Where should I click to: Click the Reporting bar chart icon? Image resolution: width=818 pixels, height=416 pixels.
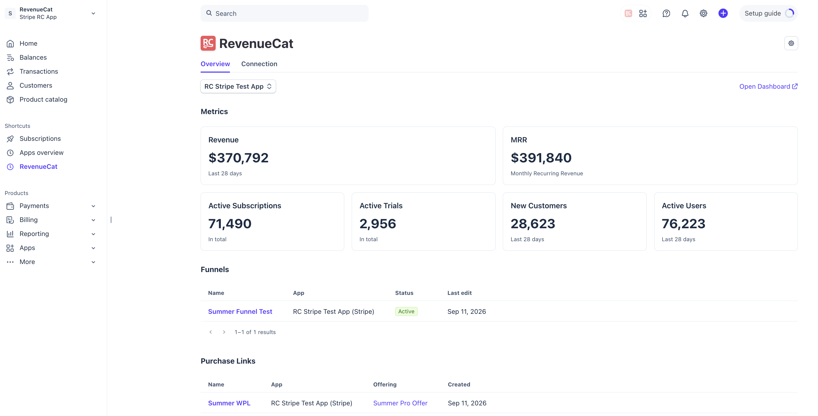[x=10, y=234]
